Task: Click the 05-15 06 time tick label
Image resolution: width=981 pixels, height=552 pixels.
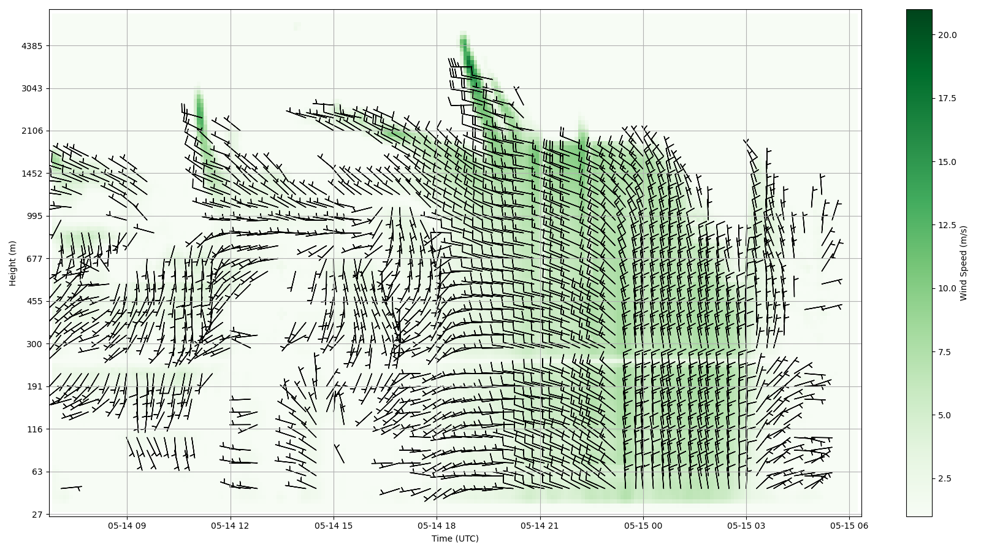Action: point(849,526)
